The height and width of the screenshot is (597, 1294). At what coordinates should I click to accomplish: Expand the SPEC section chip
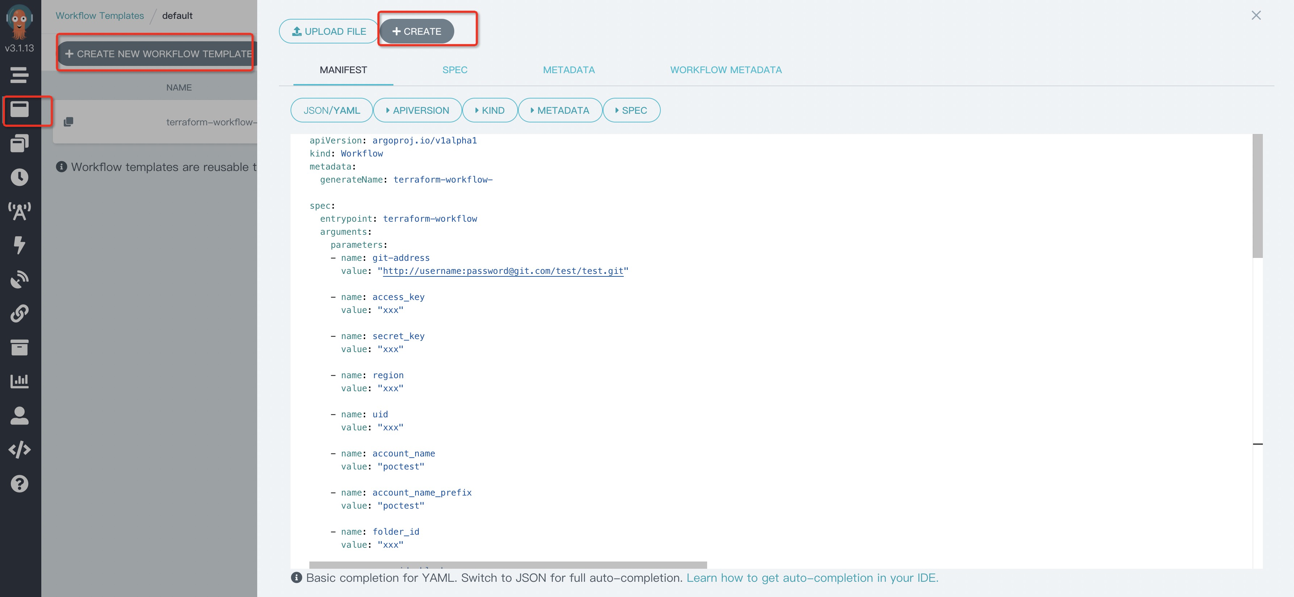[x=631, y=110]
